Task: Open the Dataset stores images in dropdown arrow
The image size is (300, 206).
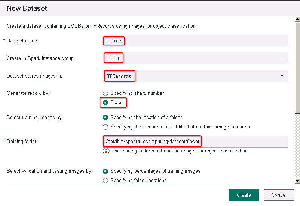Action: (x=282, y=76)
